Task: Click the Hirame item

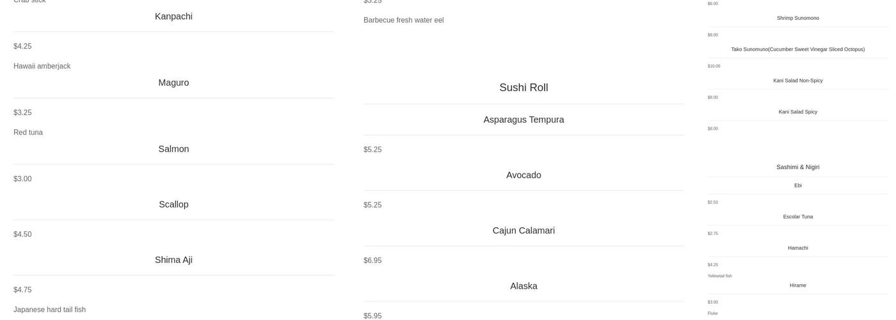Action: click(797, 285)
